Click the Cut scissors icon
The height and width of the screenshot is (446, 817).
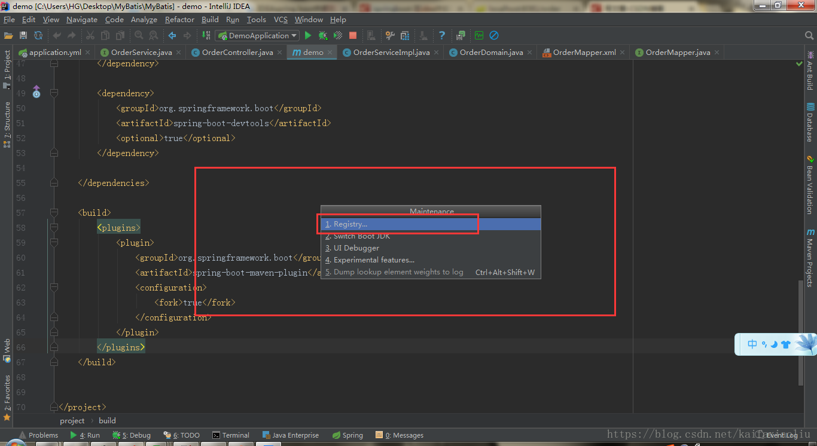[92, 35]
